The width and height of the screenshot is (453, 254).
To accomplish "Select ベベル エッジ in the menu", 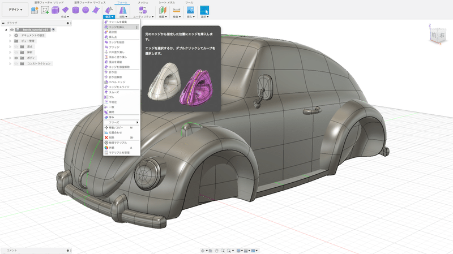I will coord(117,82).
